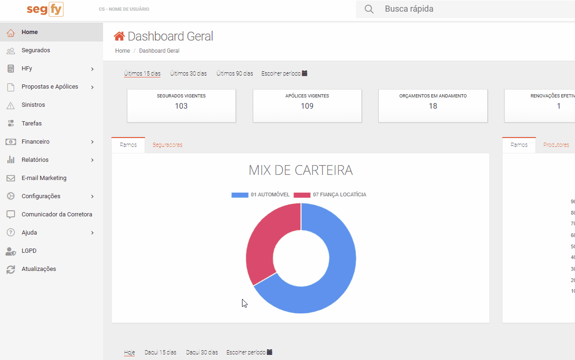Switch to the Produtores tab
The image size is (575, 360).
point(556,145)
